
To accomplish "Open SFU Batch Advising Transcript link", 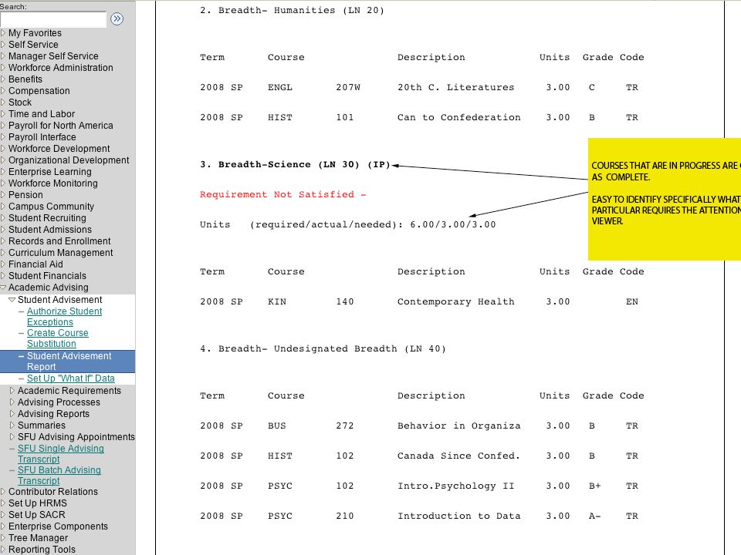I will pyautogui.click(x=59, y=476).
